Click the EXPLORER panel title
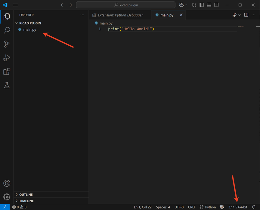This screenshot has height=210, width=260. (x=26, y=15)
